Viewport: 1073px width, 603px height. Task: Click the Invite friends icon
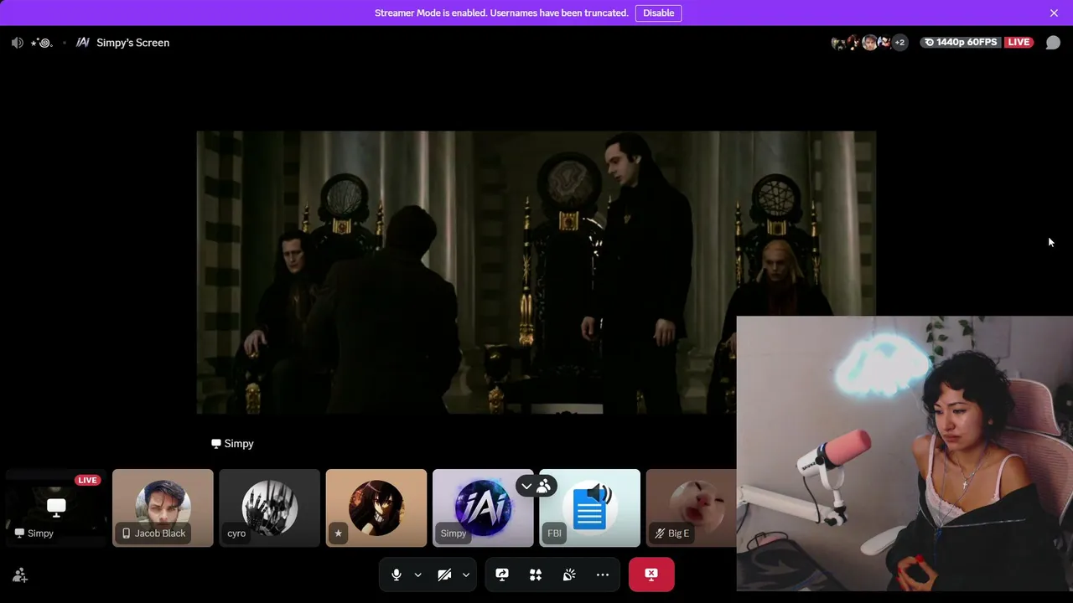click(x=20, y=575)
